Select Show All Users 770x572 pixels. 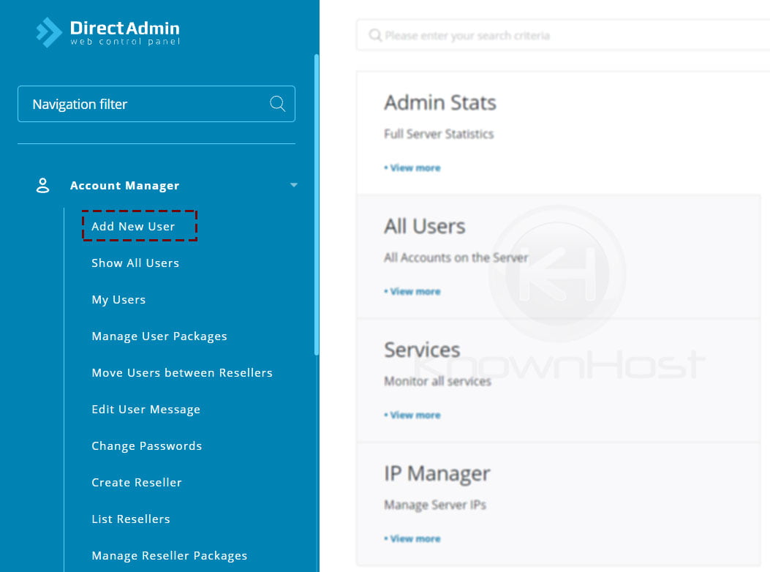click(135, 263)
